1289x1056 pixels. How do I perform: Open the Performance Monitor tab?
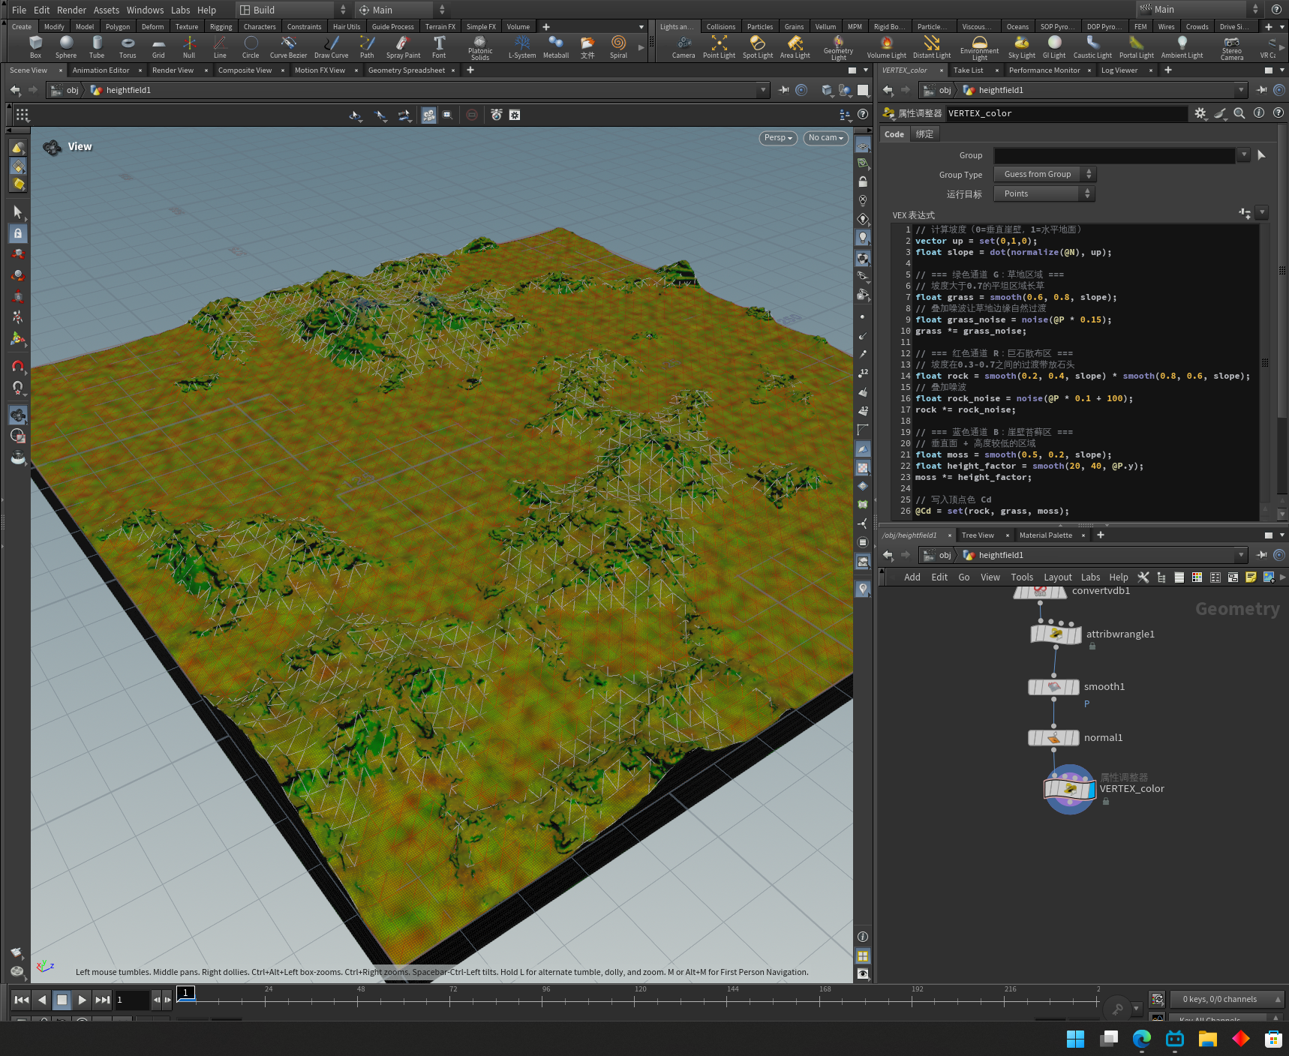click(x=1044, y=70)
